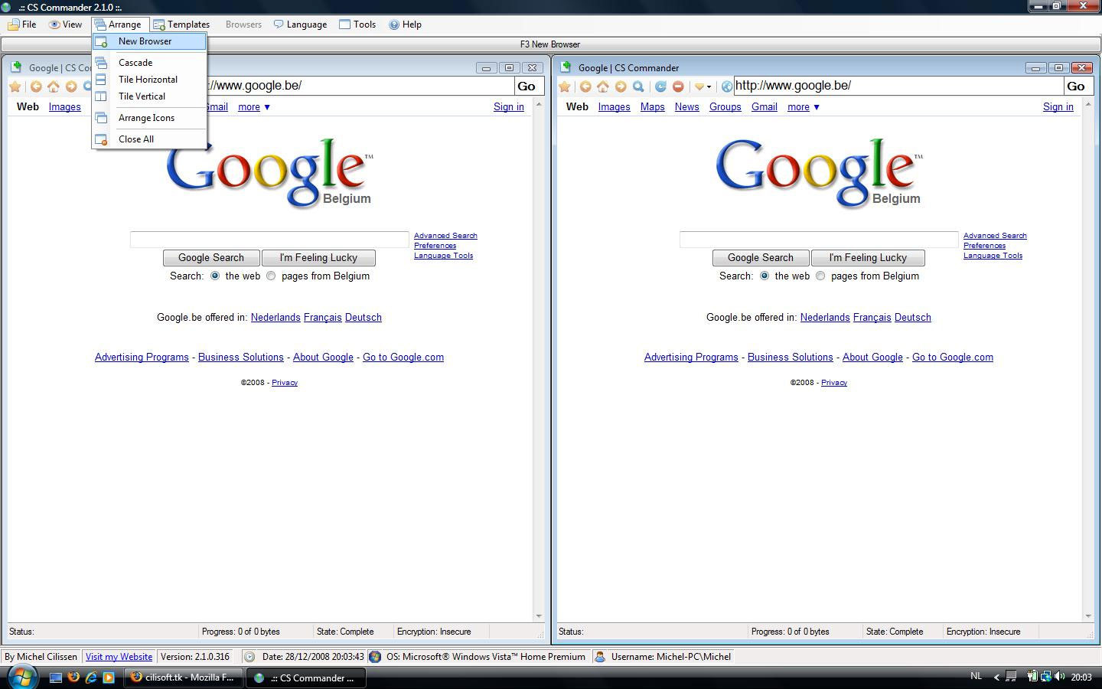1102x689 pixels.
Task: Click the Search magnifier in right browser
Action: (638, 87)
